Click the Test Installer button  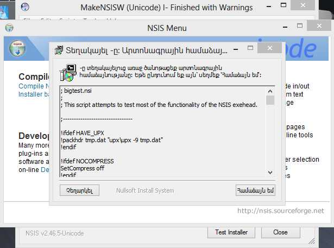coord(231,232)
